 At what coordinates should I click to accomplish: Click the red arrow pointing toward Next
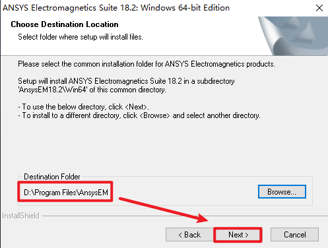click(164, 210)
